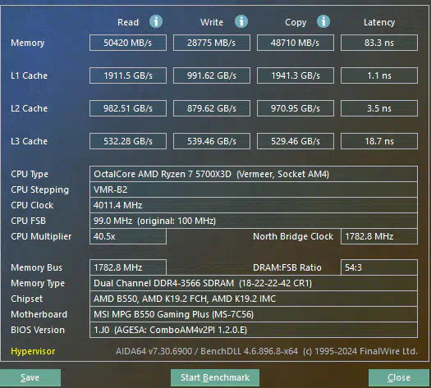The height and width of the screenshot is (388, 431).
Task: Click the Latency column header
Action: (x=379, y=22)
